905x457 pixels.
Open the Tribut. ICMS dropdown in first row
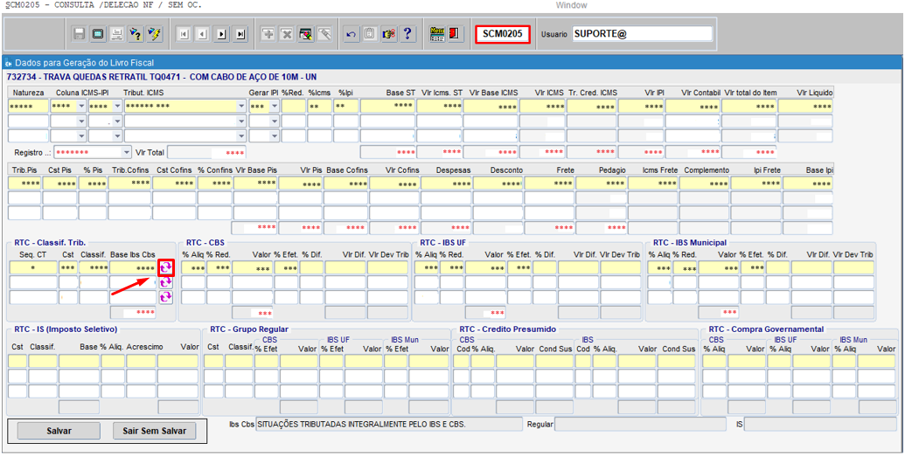point(240,107)
